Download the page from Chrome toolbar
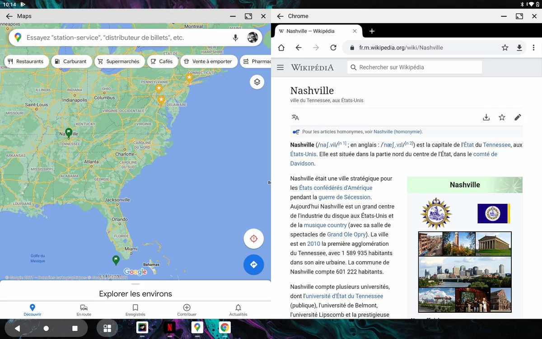The image size is (542, 339). click(519, 47)
